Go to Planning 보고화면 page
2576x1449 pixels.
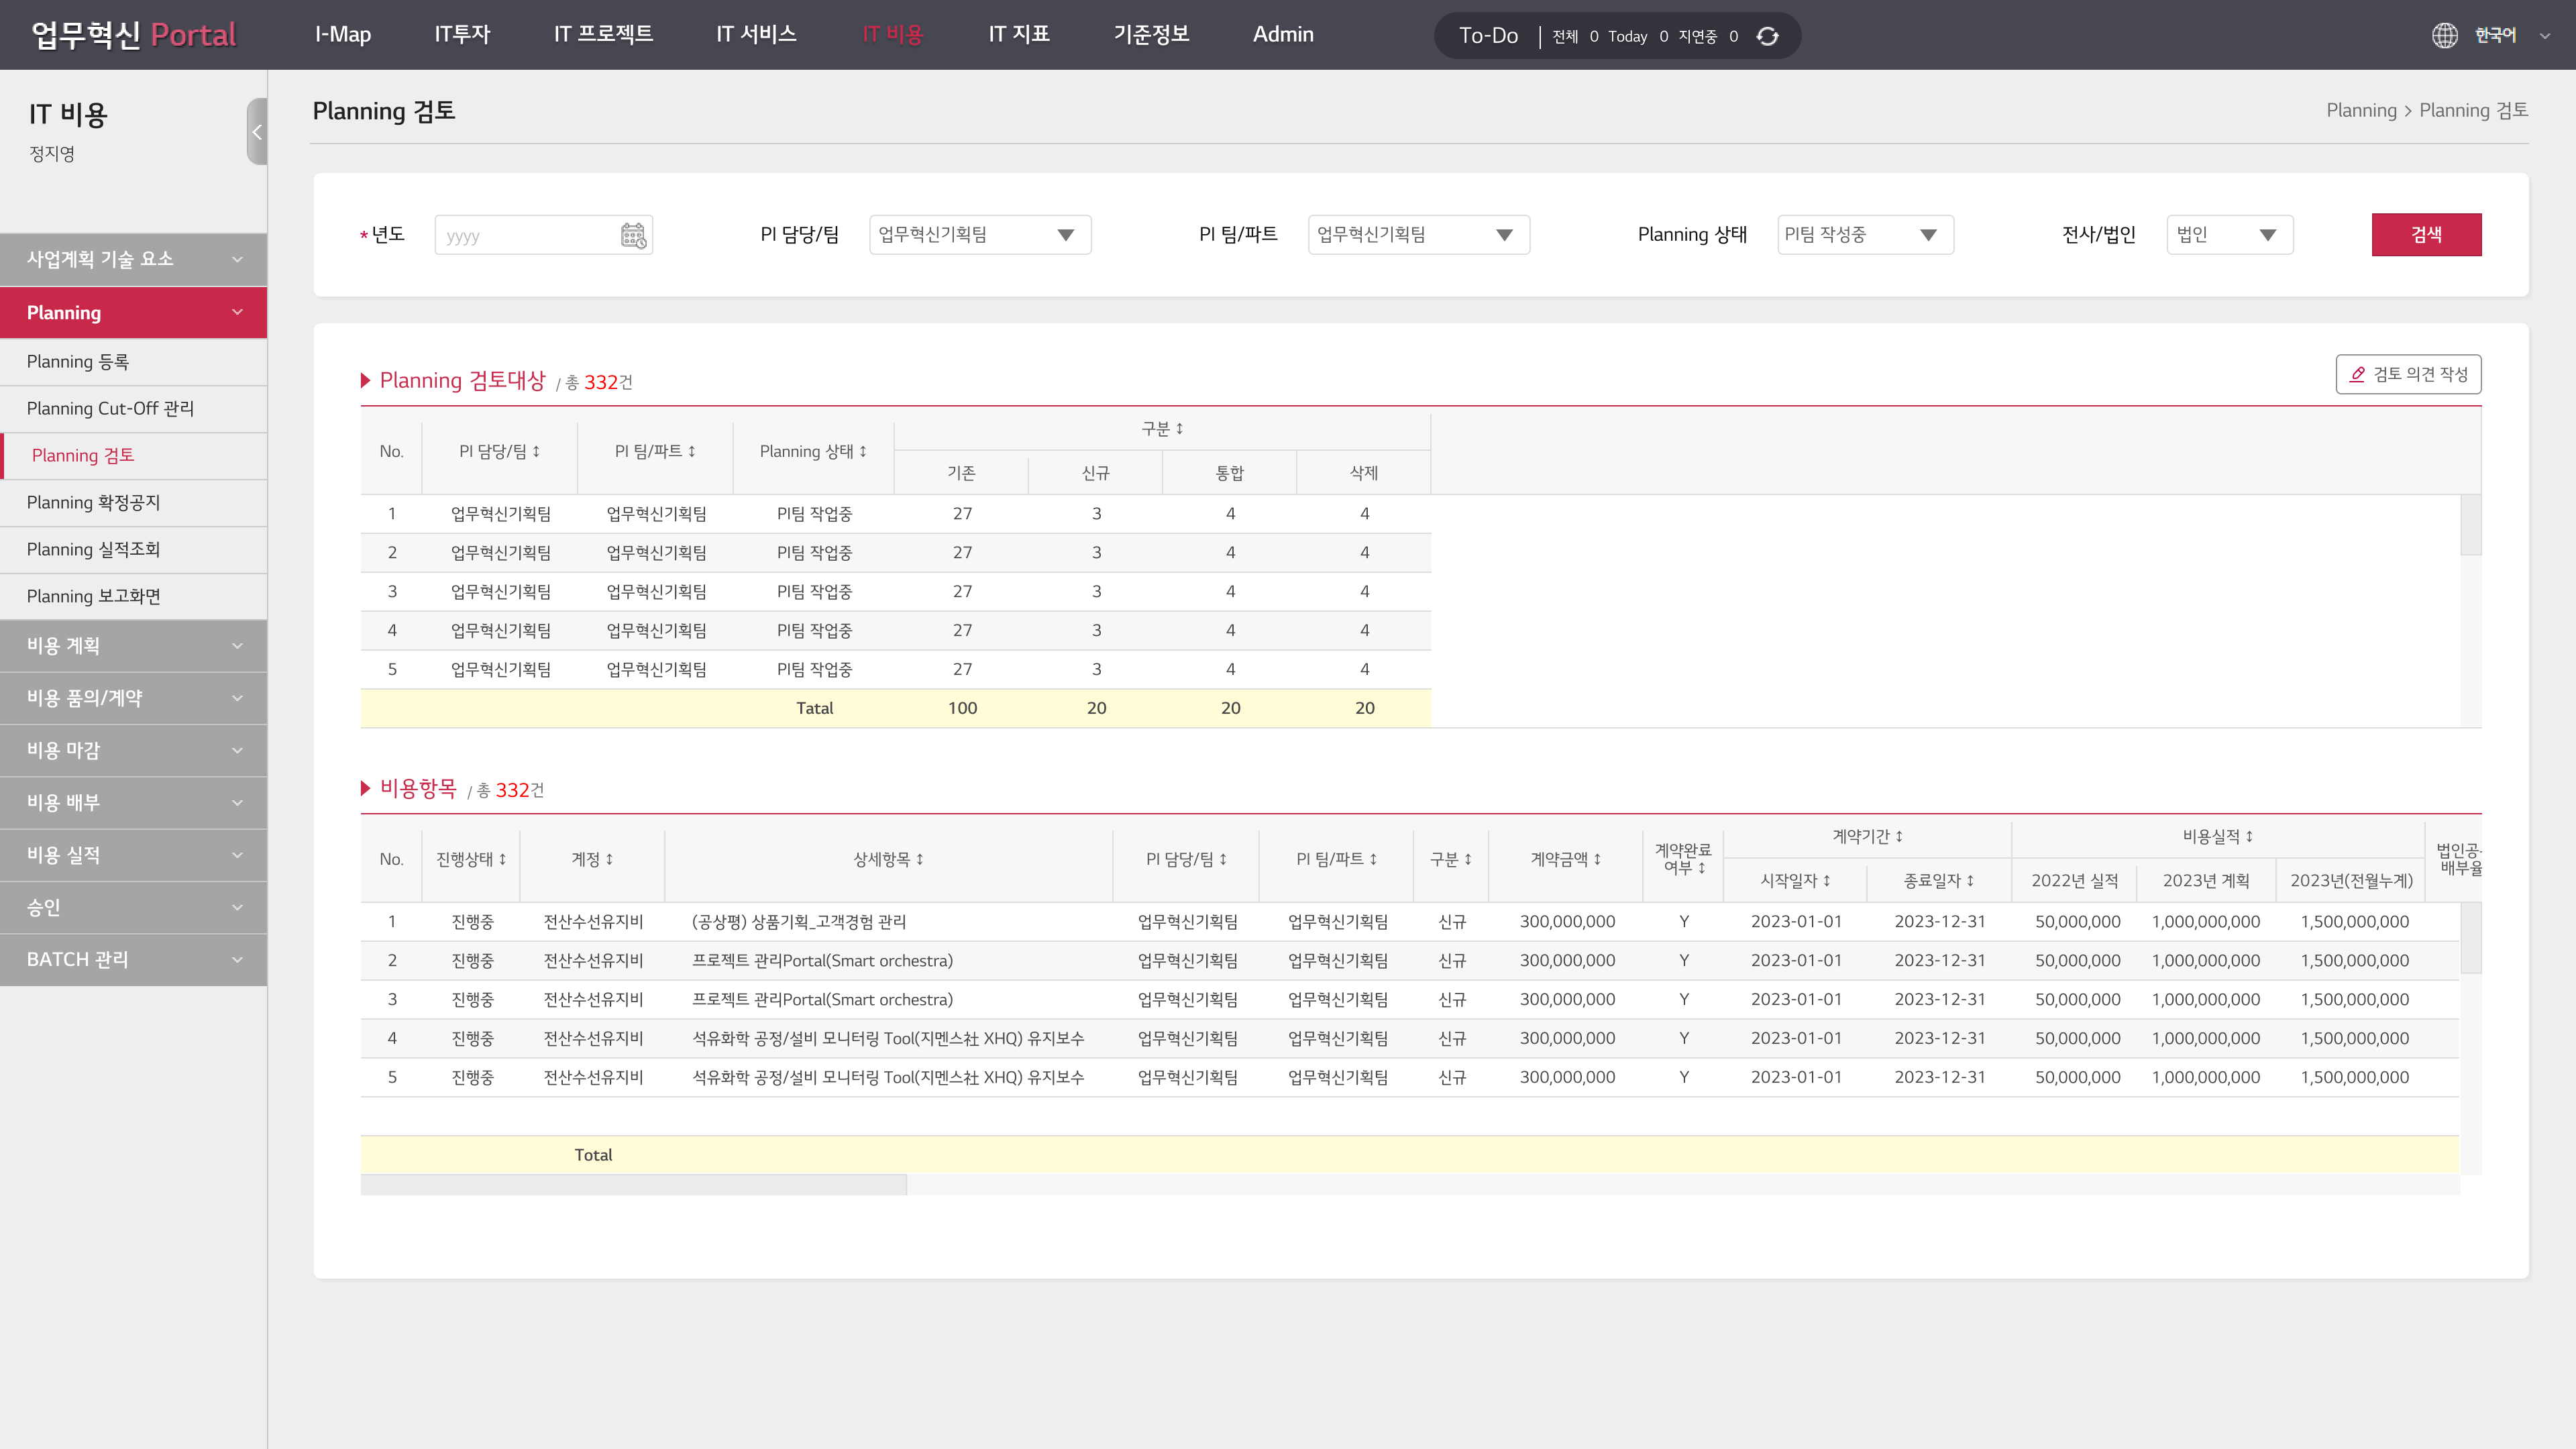(x=134, y=597)
